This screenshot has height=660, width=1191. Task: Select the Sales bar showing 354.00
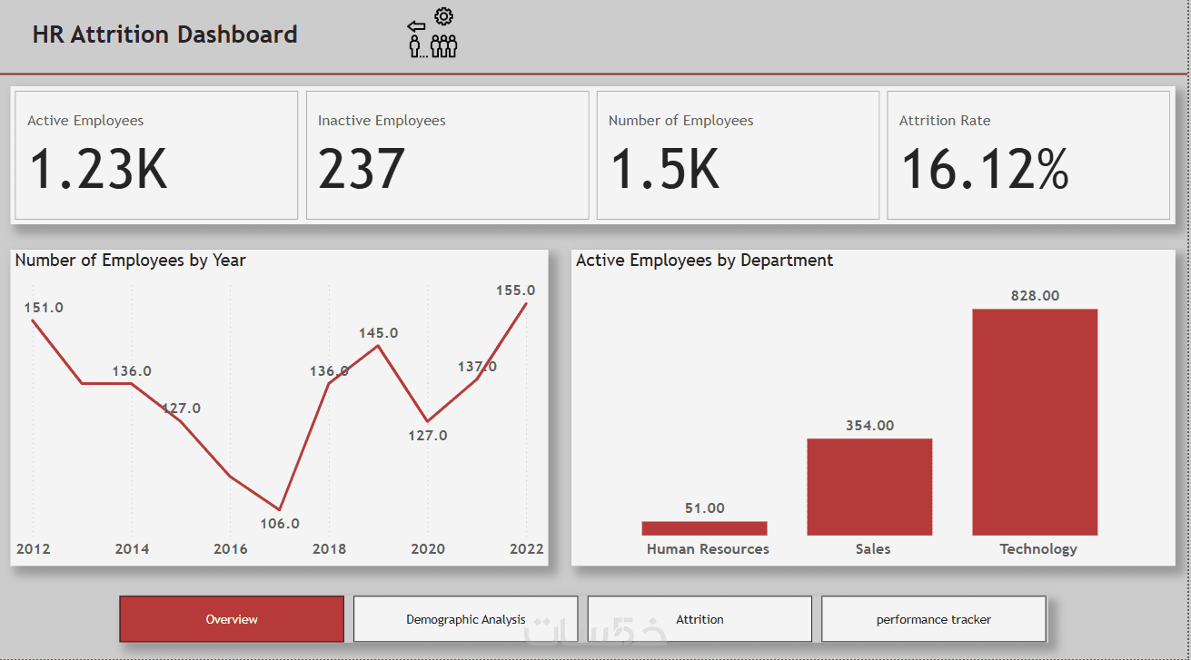click(869, 487)
